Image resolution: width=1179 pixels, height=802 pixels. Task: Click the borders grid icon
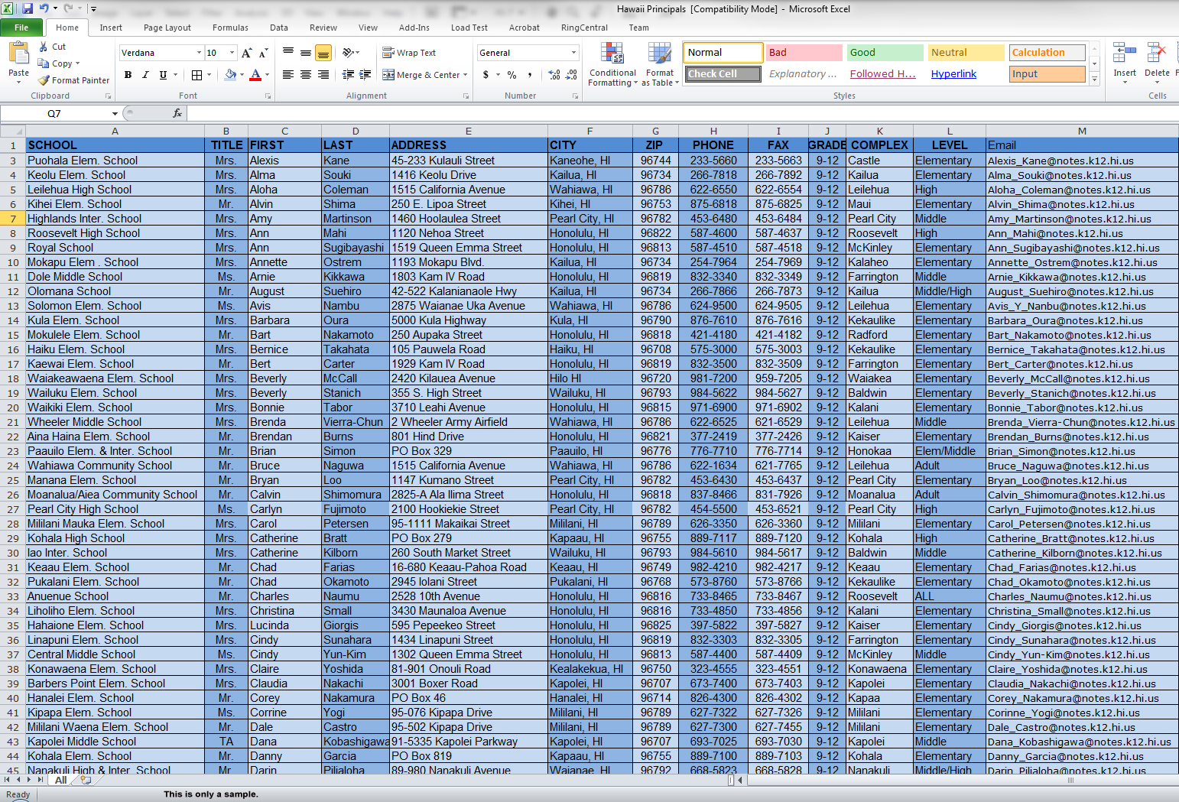tap(196, 75)
